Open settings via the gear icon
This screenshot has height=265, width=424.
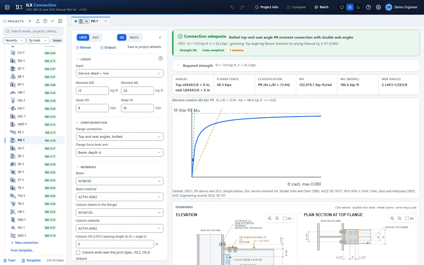click(378, 7)
